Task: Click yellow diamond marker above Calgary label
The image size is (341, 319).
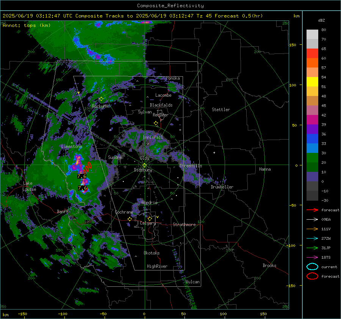Action: (x=150, y=218)
